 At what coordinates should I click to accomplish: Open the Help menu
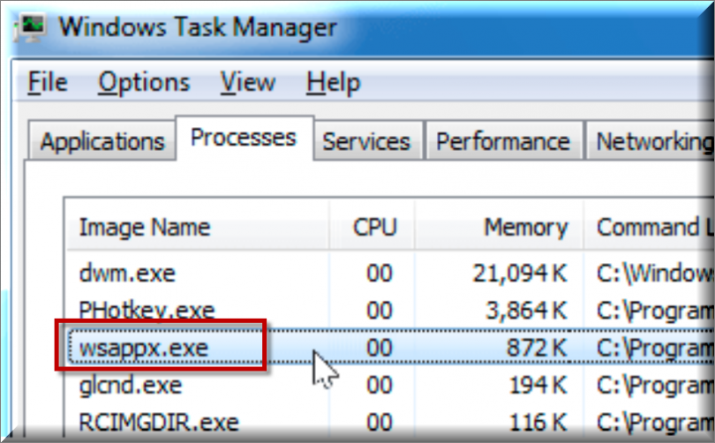point(334,84)
